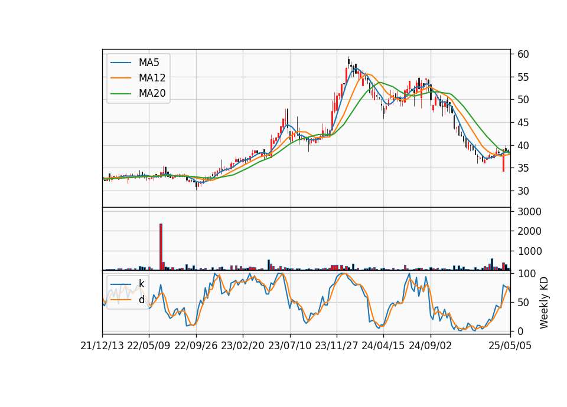Image resolution: width=567 pixels, height=407 pixels.
Task: Click price axis value 60
Action: 523,54
